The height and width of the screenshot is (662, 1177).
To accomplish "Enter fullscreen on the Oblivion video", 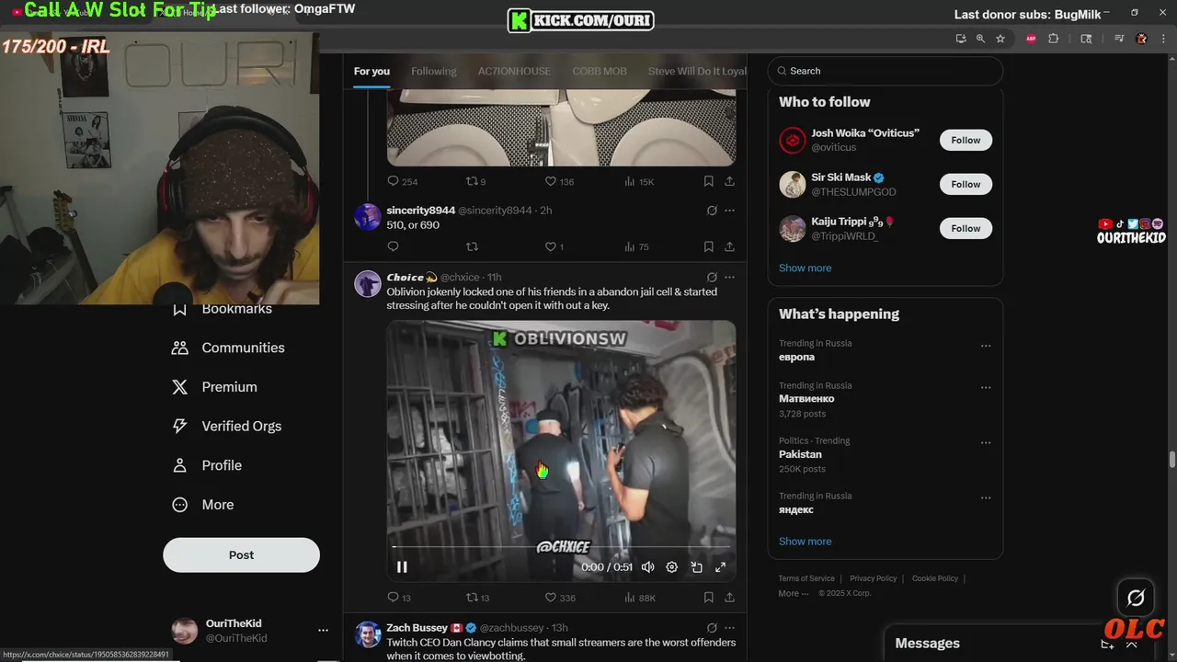I will pyautogui.click(x=720, y=567).
